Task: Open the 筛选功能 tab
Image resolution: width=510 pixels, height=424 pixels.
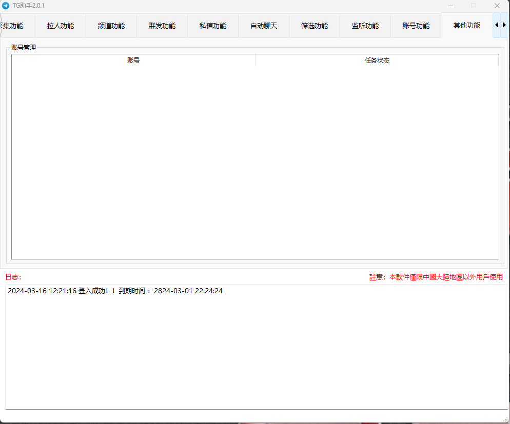Action: coord(315,26)
